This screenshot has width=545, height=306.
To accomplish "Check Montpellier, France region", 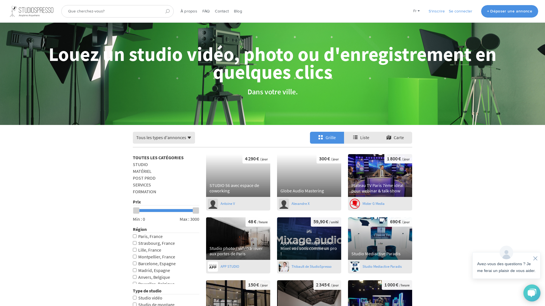I will click(x=135, y=257).
